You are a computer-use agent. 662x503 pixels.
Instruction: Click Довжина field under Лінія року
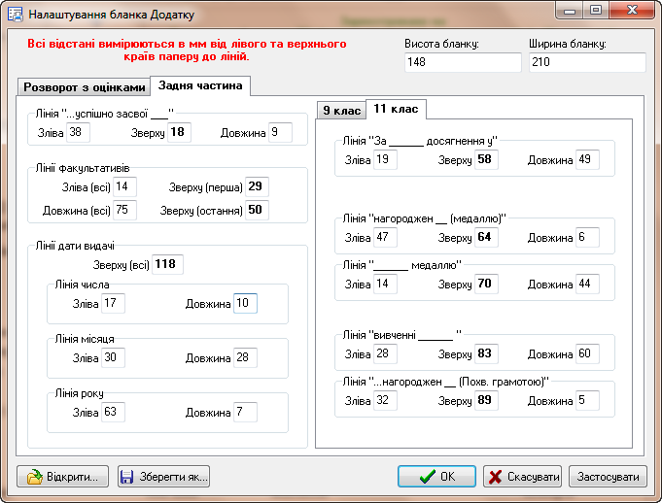coord(245,413)
